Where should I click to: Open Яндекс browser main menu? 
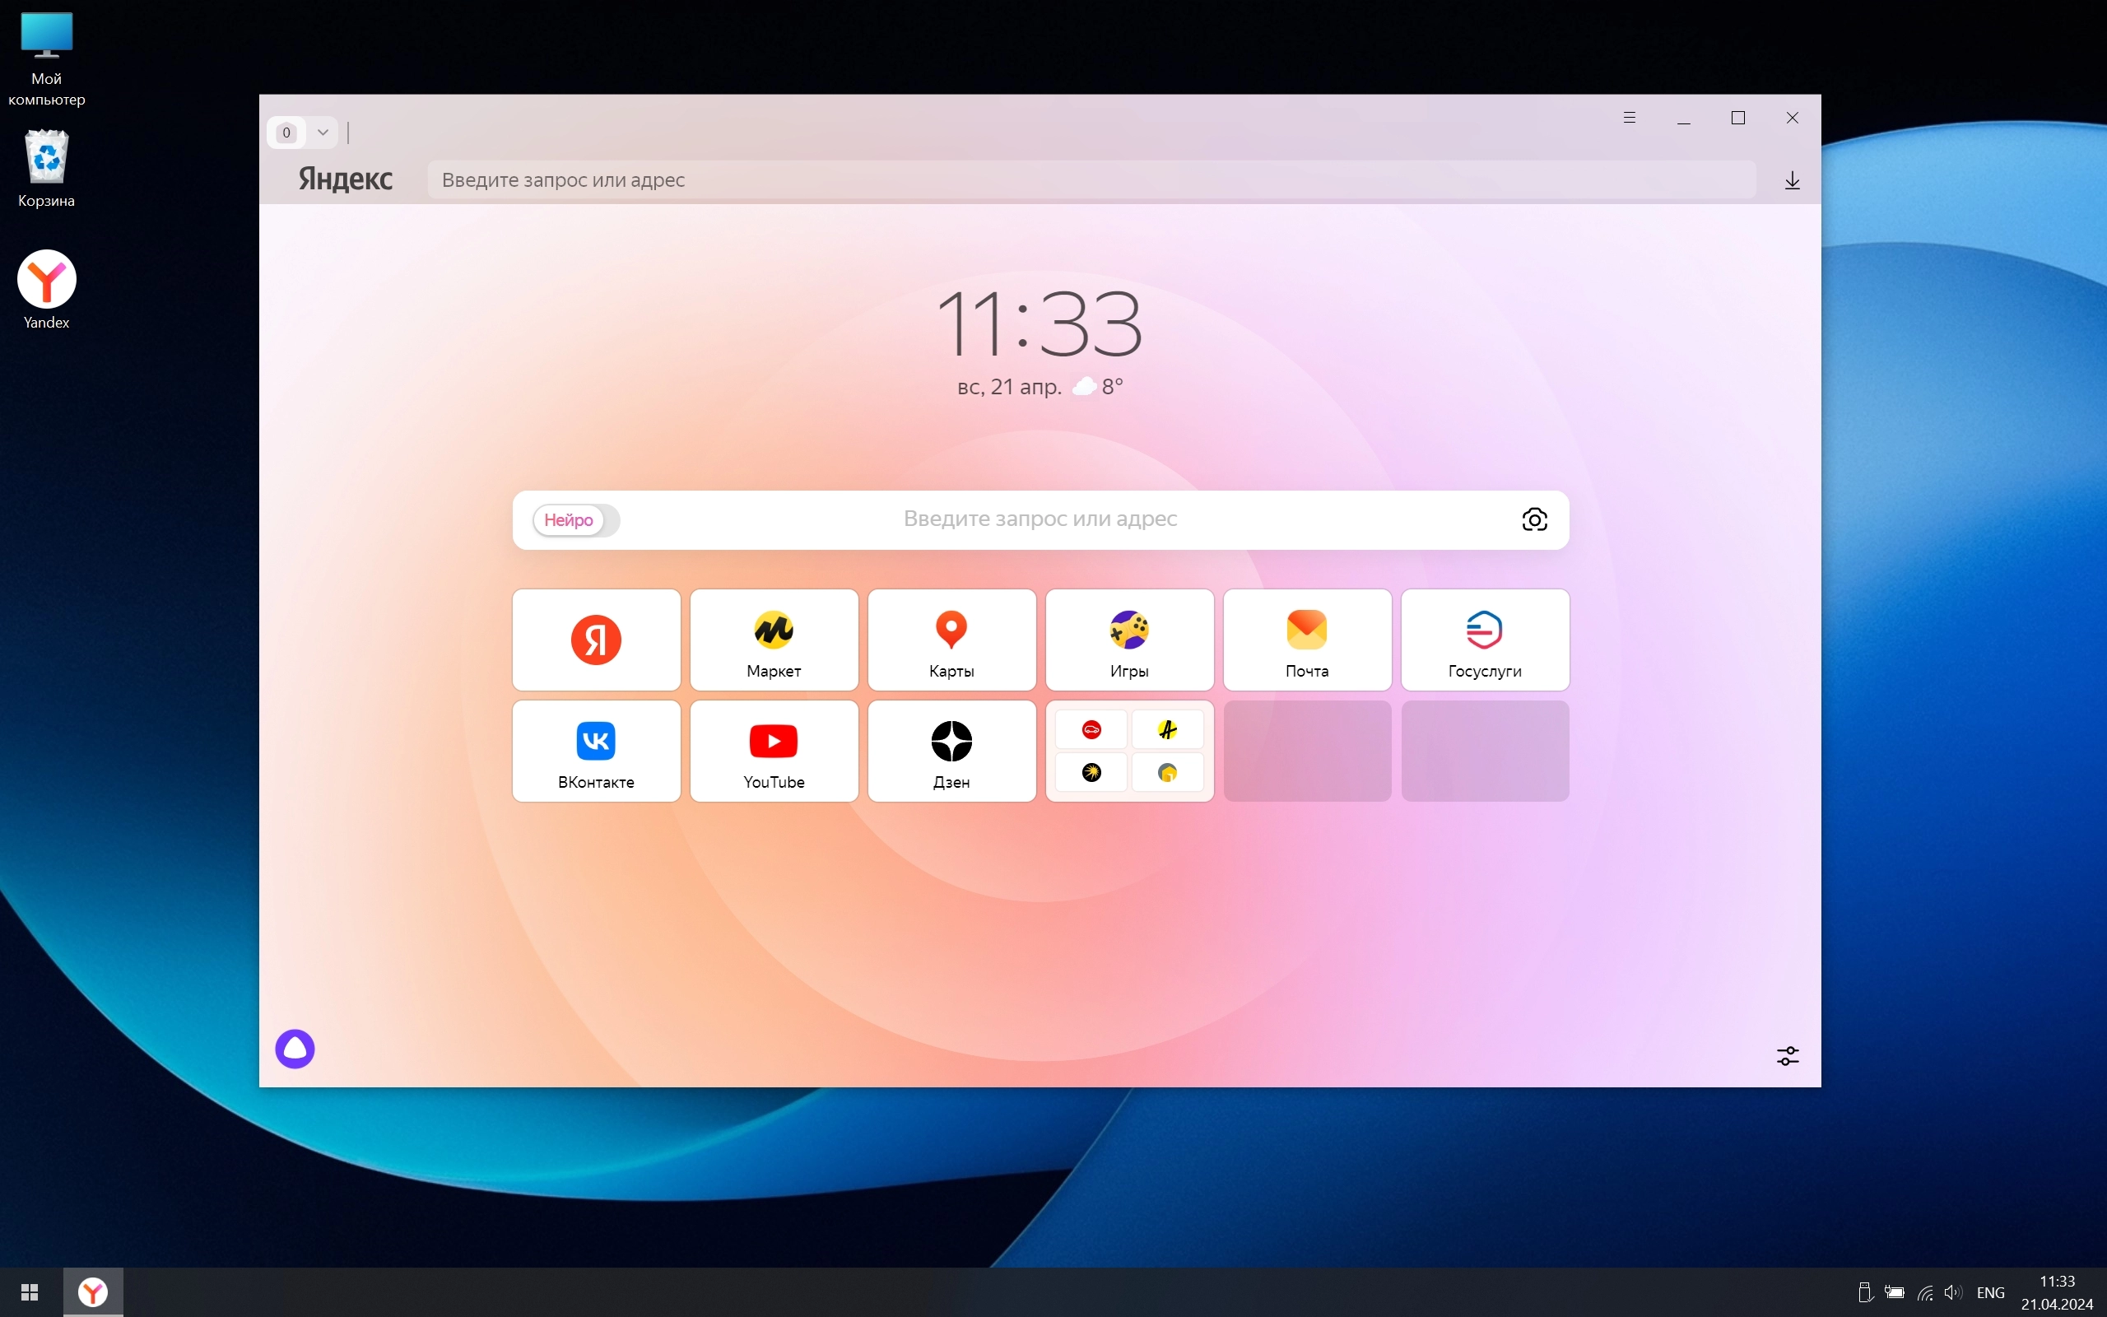[1629, 117]
